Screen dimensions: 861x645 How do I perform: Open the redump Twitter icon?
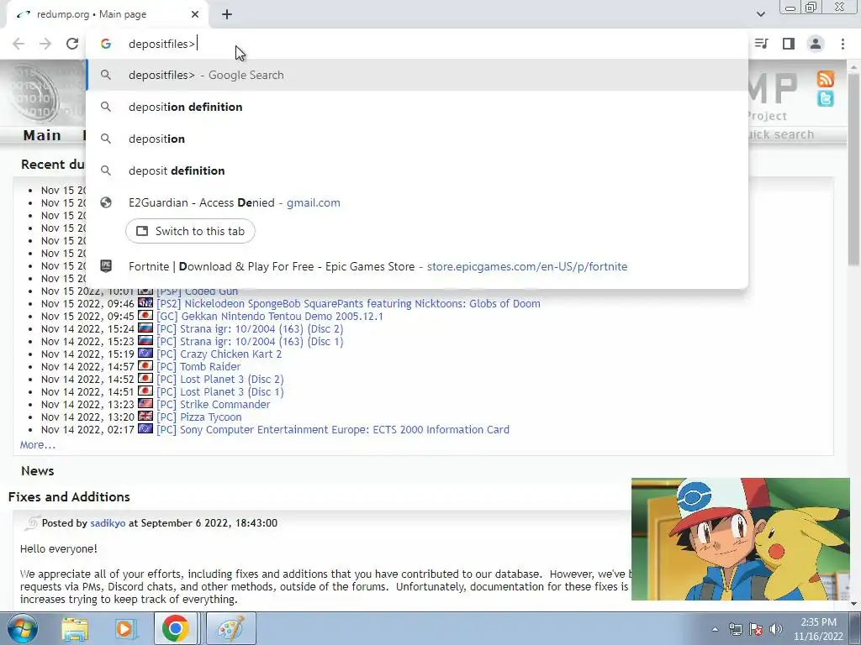[826, 99]
